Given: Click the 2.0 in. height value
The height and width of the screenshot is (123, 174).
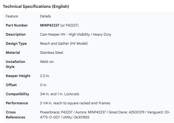Looking at the screenshot, I should [45, 76].
